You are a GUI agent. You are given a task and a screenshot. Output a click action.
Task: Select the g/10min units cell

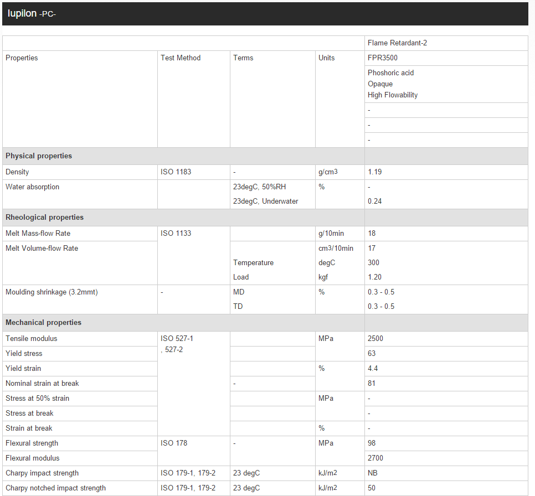tap(340, 234)
